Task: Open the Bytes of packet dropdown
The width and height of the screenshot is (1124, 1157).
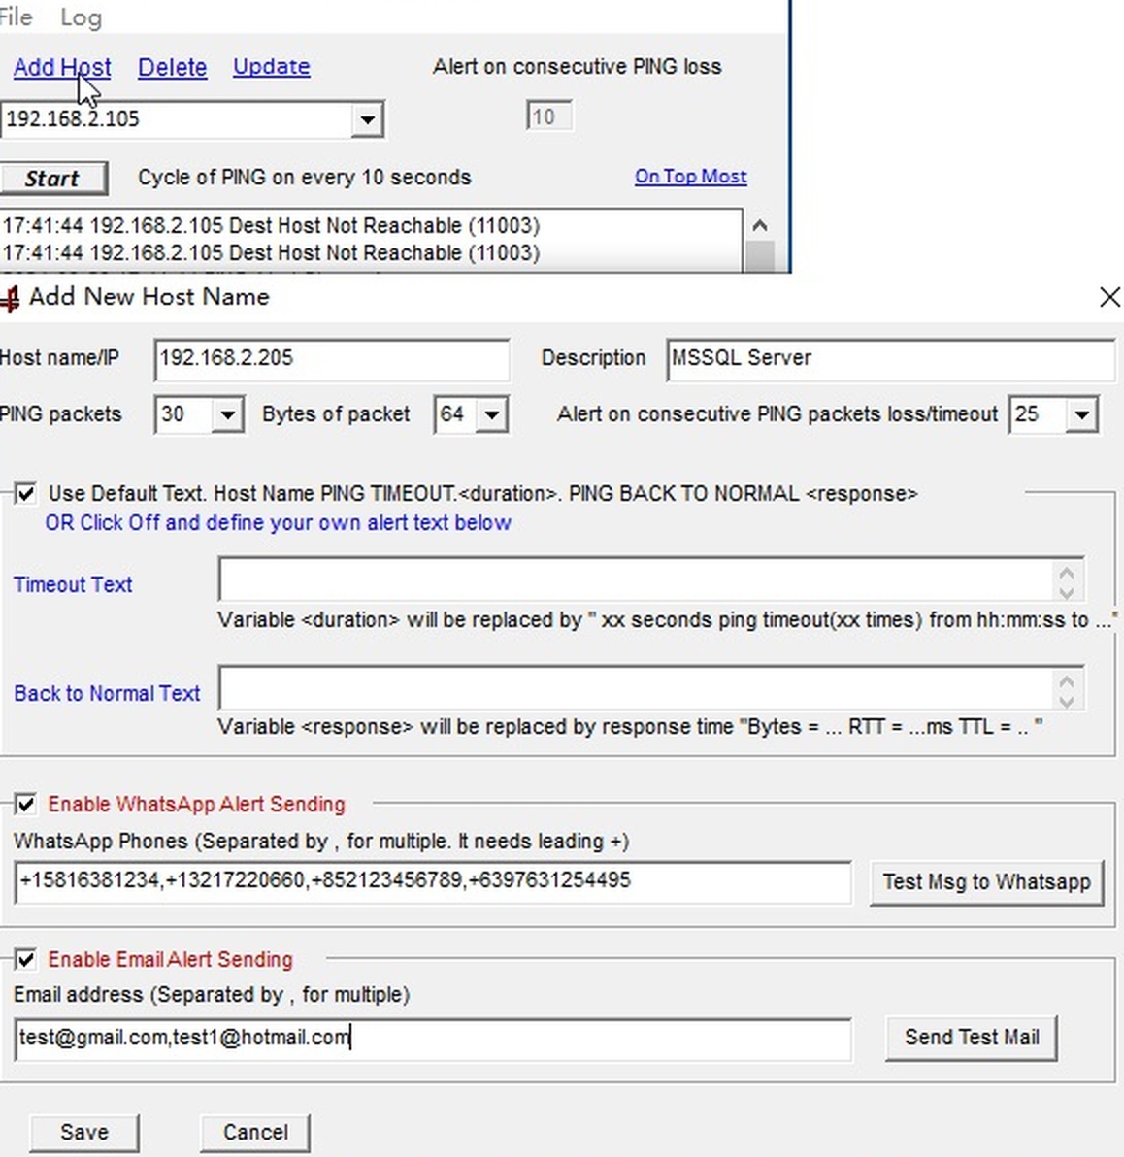Action: 491,414
